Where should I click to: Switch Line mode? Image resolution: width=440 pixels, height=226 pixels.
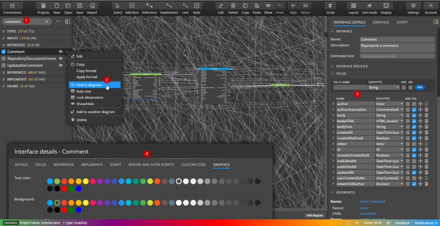370,9
